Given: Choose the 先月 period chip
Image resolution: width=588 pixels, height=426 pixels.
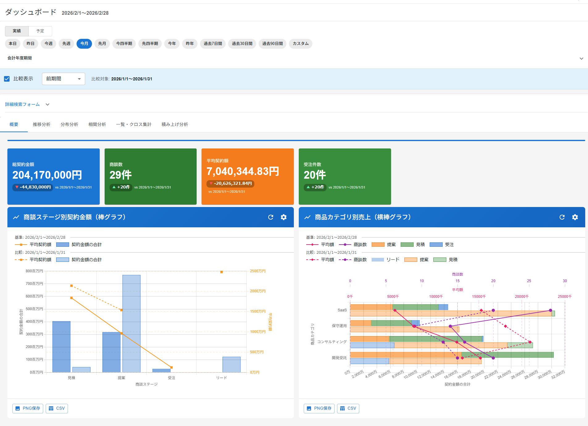Looking at the screenshot, I should point(102,44).
